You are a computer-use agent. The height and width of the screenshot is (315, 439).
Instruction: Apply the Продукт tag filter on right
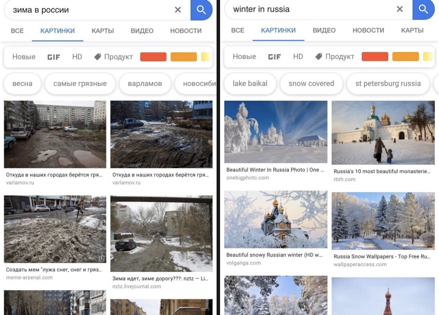[335, 57]
